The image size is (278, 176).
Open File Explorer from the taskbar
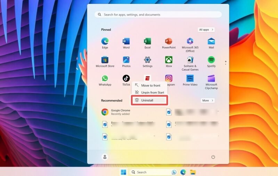[193, 172]
